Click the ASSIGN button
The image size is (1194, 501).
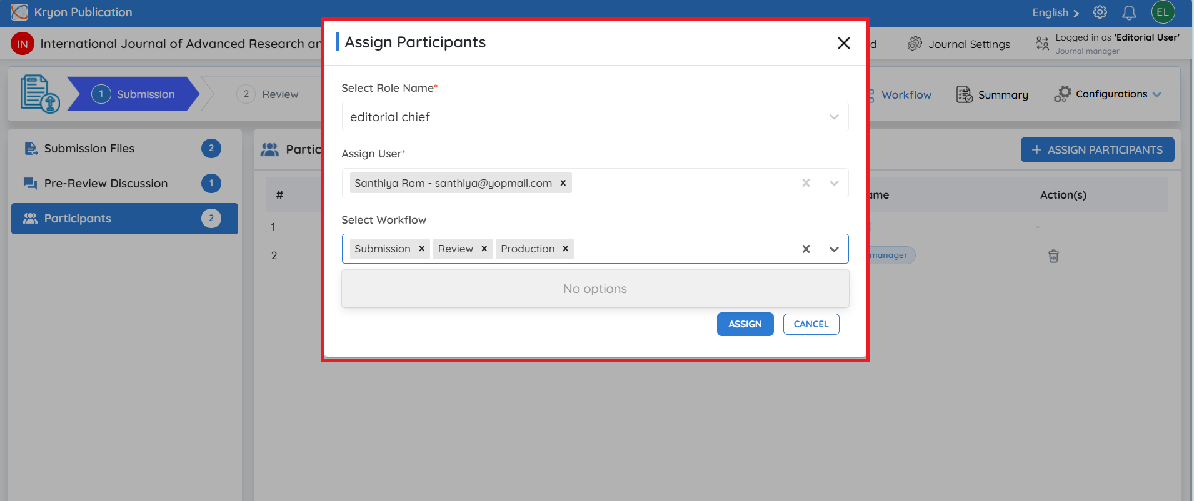coord(745,324)
